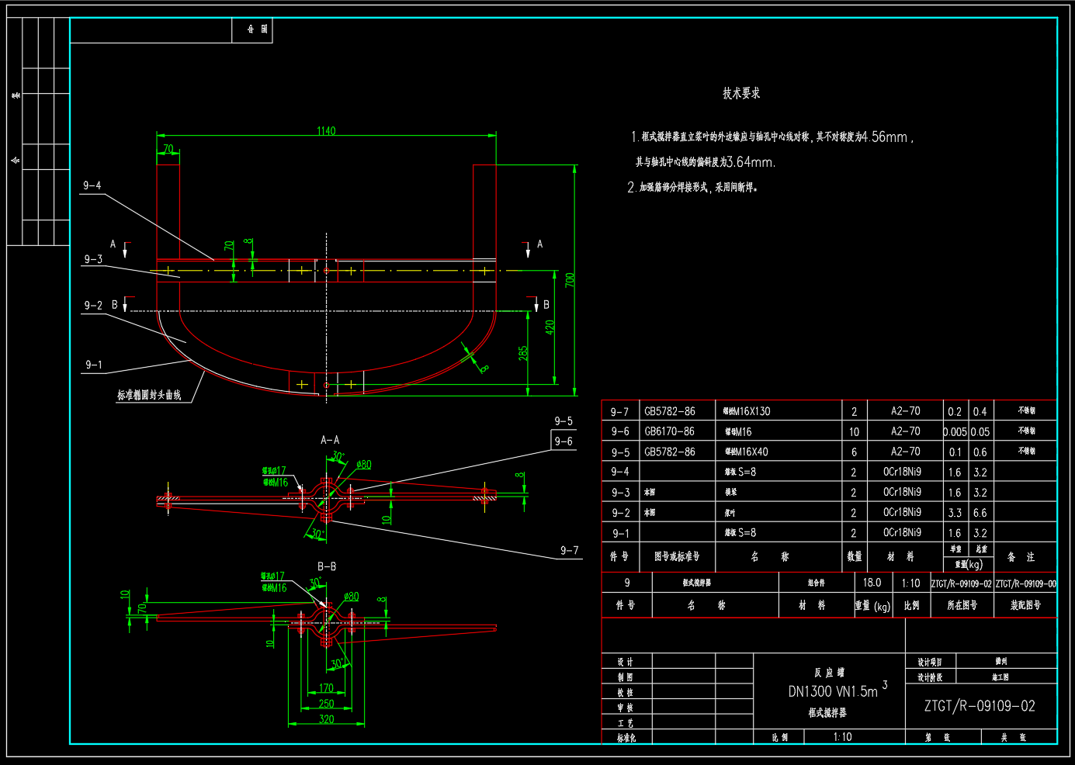
Task: Click the 18.0 weight value cell
Action: tap(872, 583)
